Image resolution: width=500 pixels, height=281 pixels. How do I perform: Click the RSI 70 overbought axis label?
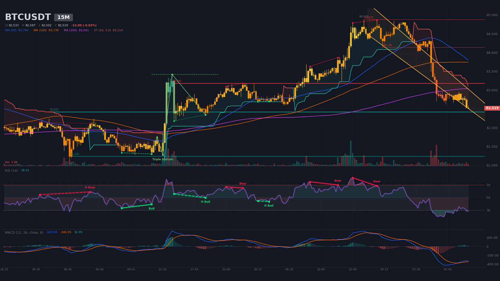488,185
